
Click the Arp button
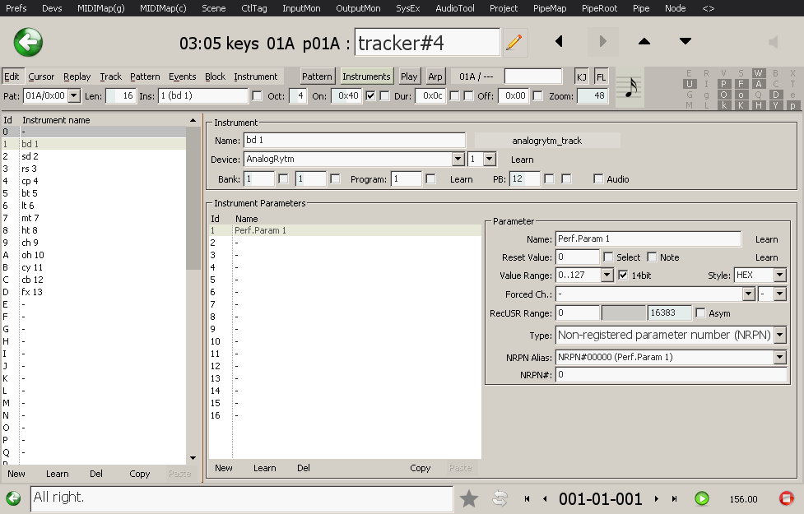[435, 76]
